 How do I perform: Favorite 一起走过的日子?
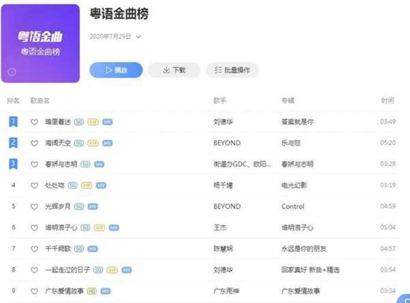pos(34,270)
